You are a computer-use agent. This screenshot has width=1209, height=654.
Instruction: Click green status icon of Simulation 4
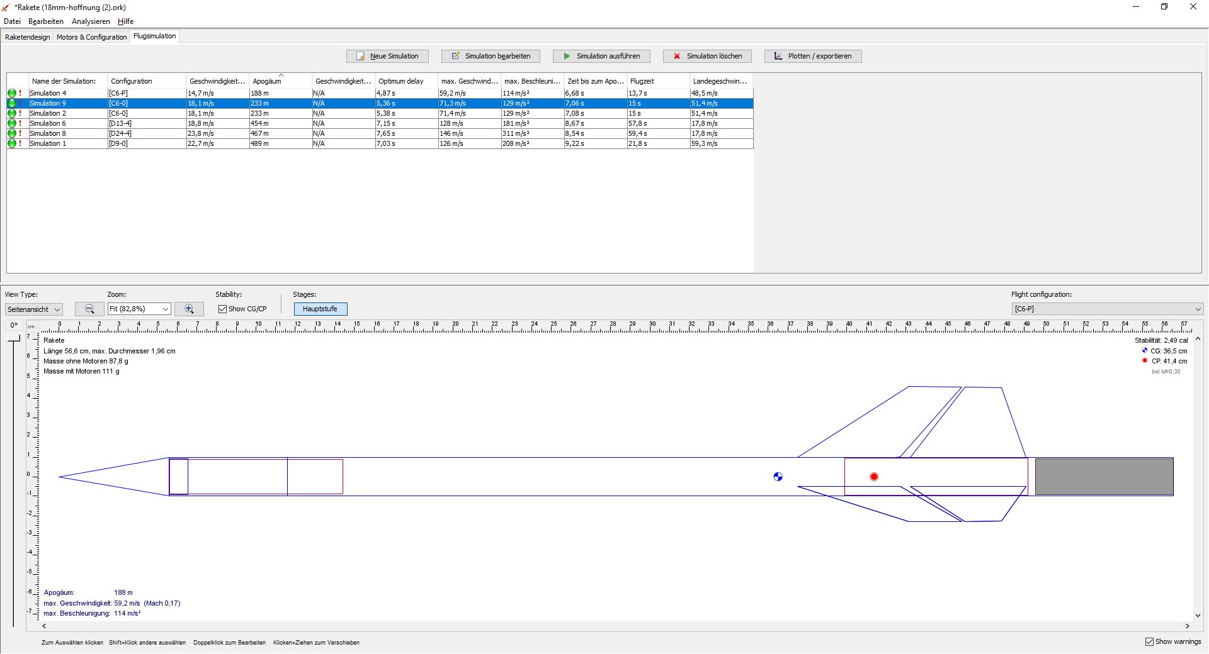12,93
